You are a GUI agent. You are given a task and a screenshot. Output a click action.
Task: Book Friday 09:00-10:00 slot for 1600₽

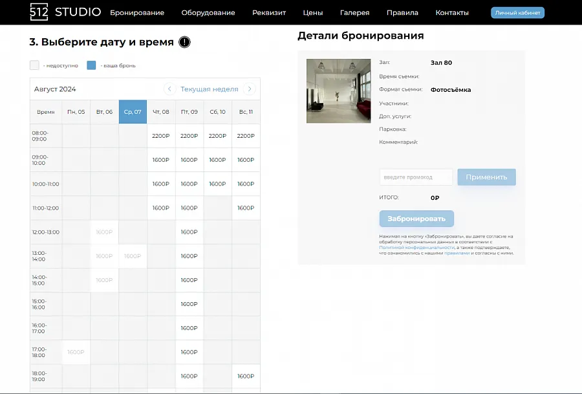click(189, 160)
